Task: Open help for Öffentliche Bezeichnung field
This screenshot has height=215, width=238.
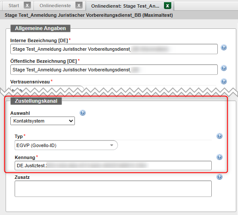Action: [224, 68]
